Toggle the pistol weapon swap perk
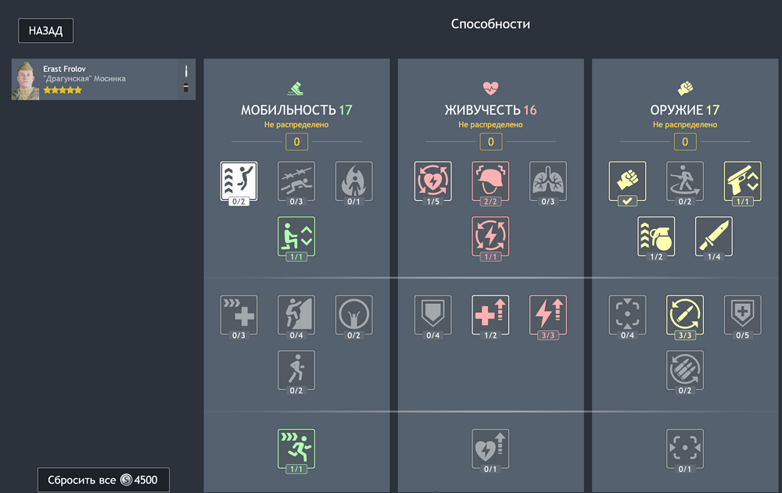Image resolution: width=782 pixels, height=493 pixels. click(x=742, y=181)
